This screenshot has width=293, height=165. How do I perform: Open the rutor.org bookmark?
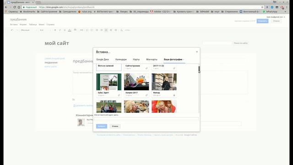(x=85, y=11)
